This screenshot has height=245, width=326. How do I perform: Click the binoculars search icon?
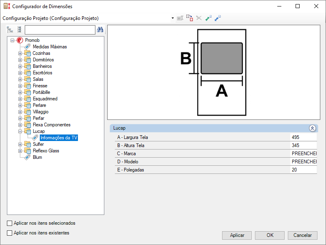point(100,30)
